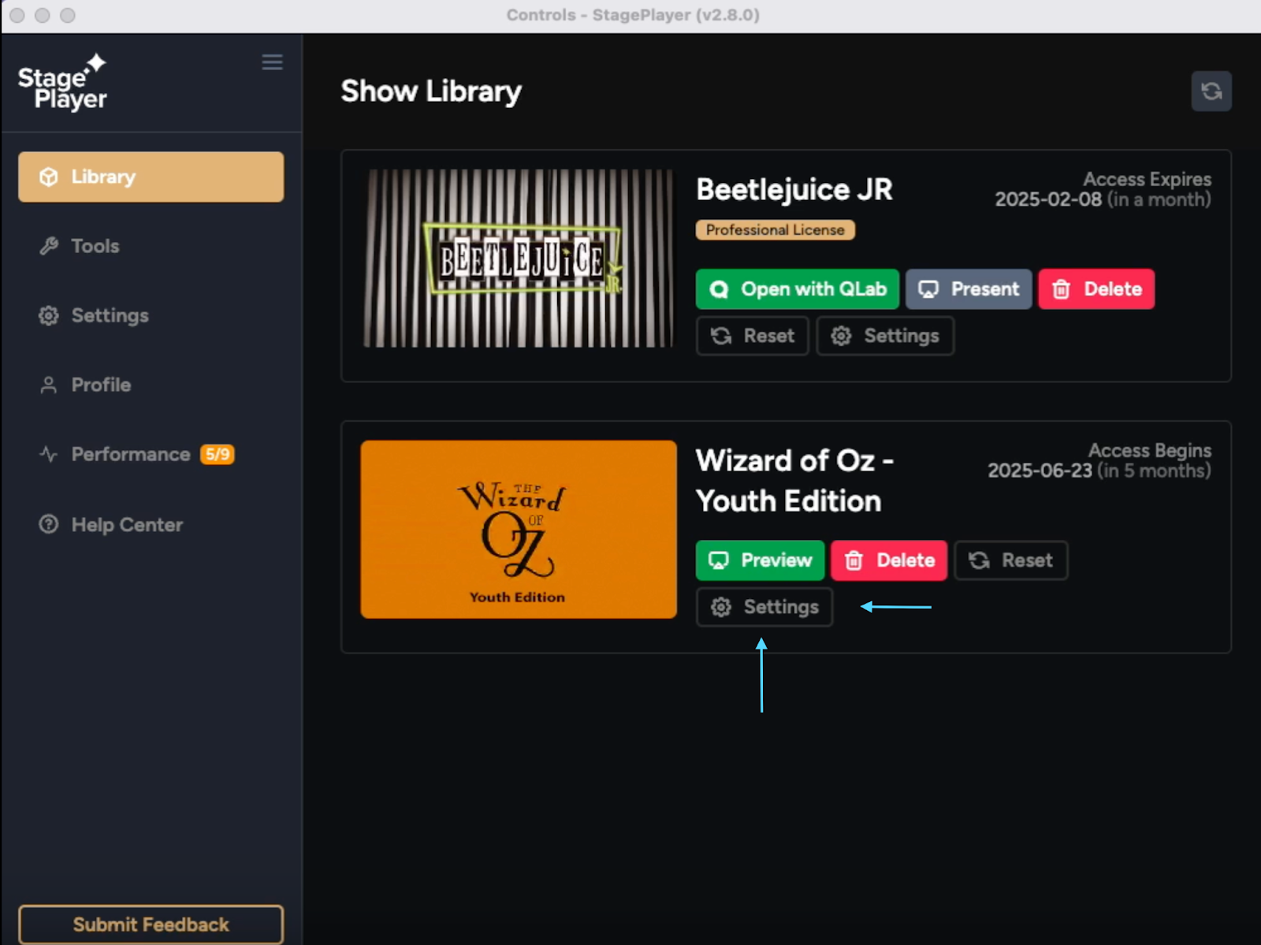Viewport: 1261px width, 945px height.
Task: Collapse sidebar with hamburger menu icon
Action: click(272, 62)
